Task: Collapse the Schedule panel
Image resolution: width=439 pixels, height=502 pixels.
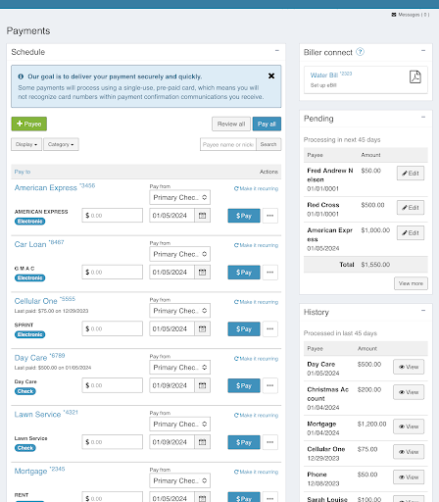Action: click(x=277, y=51)
